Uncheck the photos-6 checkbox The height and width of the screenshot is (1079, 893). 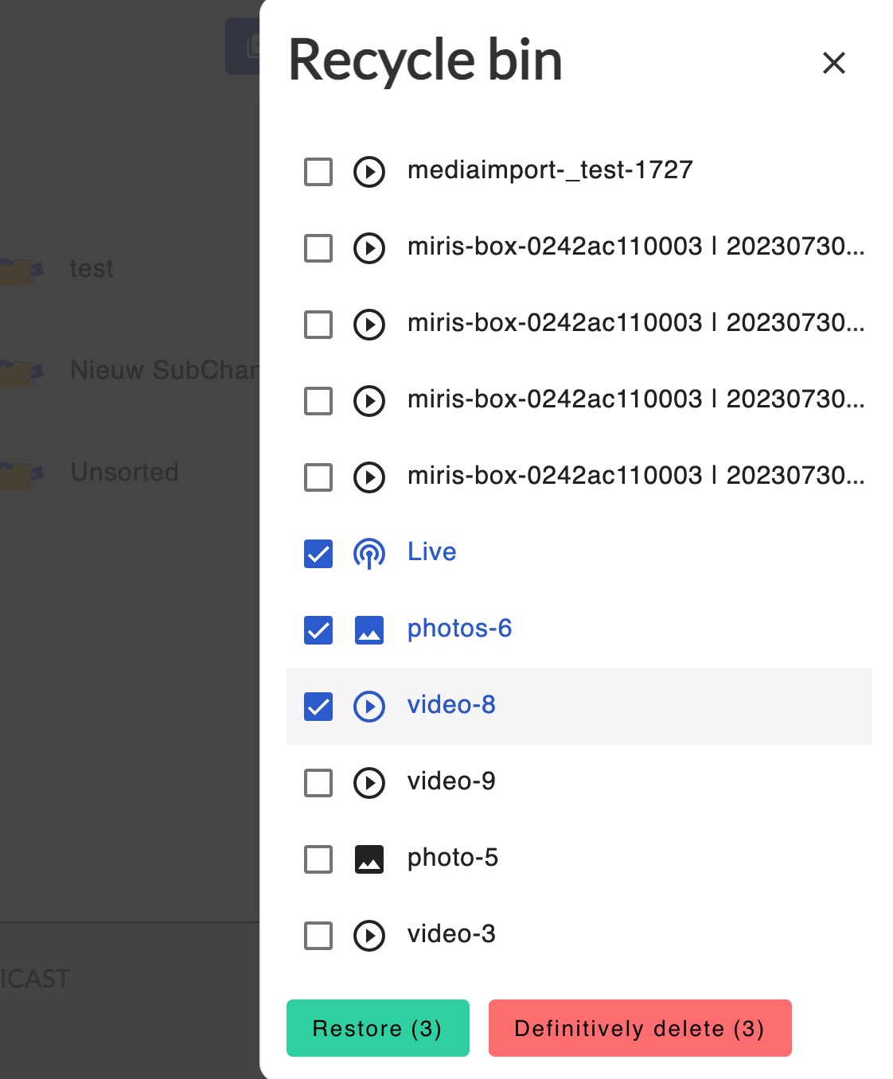click(318, 630)
